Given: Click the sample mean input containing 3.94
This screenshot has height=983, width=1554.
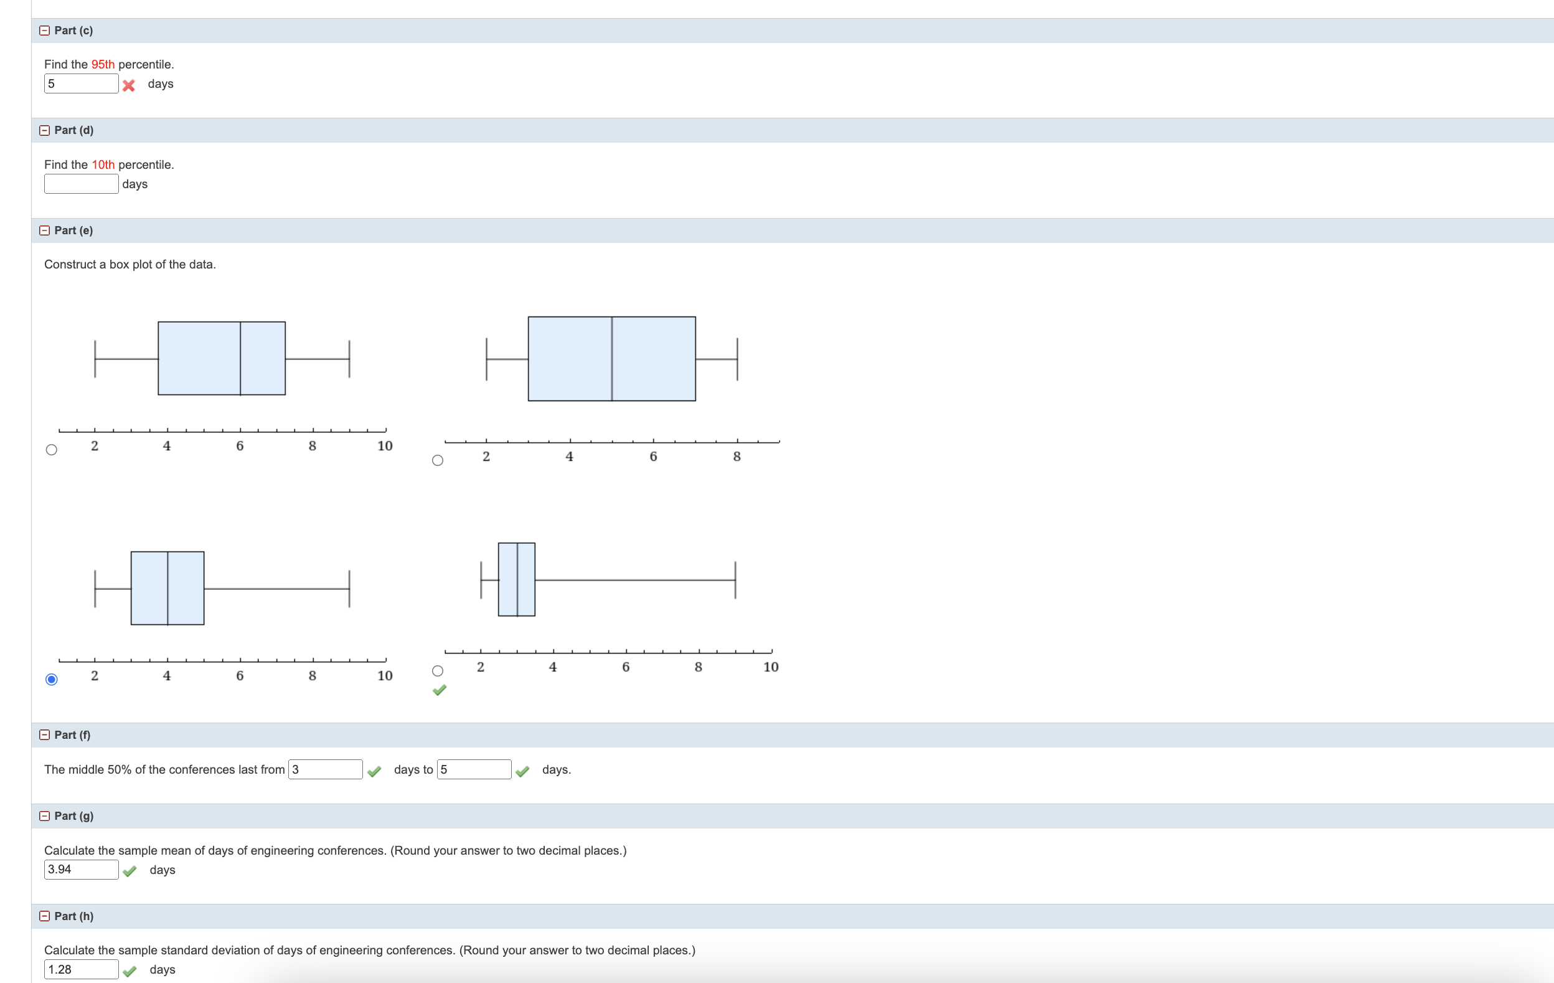Looking at the screenshot, I should (81, 870).
